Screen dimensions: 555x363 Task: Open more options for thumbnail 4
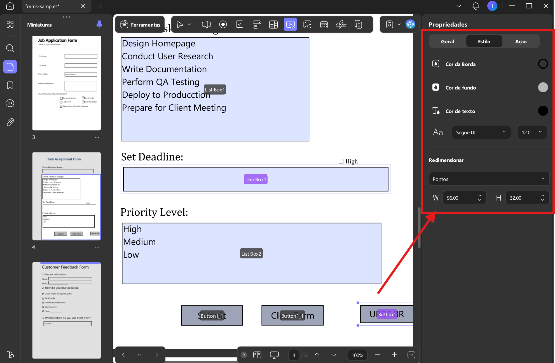point(97,247)
